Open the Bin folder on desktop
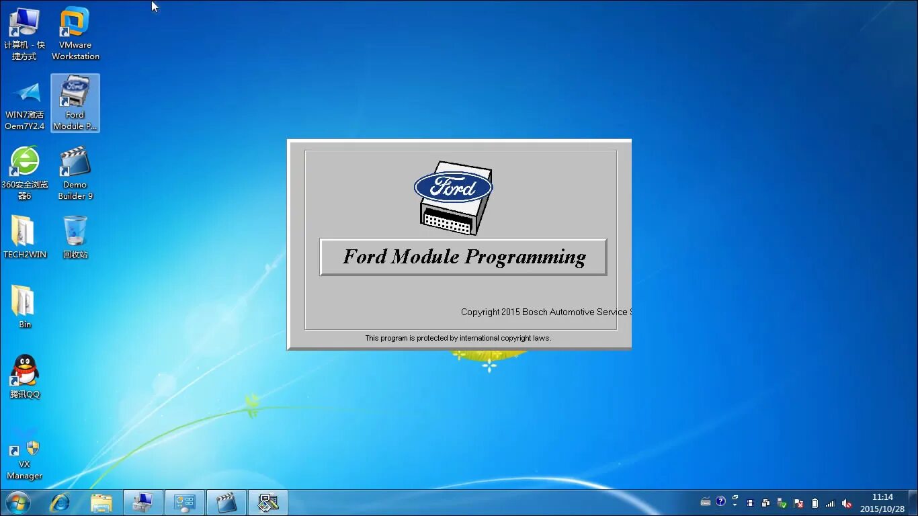Image resolution: width=918 pixels, height=516 pixels. click(x=25, y=307)
